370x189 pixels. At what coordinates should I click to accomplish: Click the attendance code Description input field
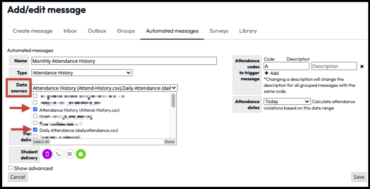[334, 67]
